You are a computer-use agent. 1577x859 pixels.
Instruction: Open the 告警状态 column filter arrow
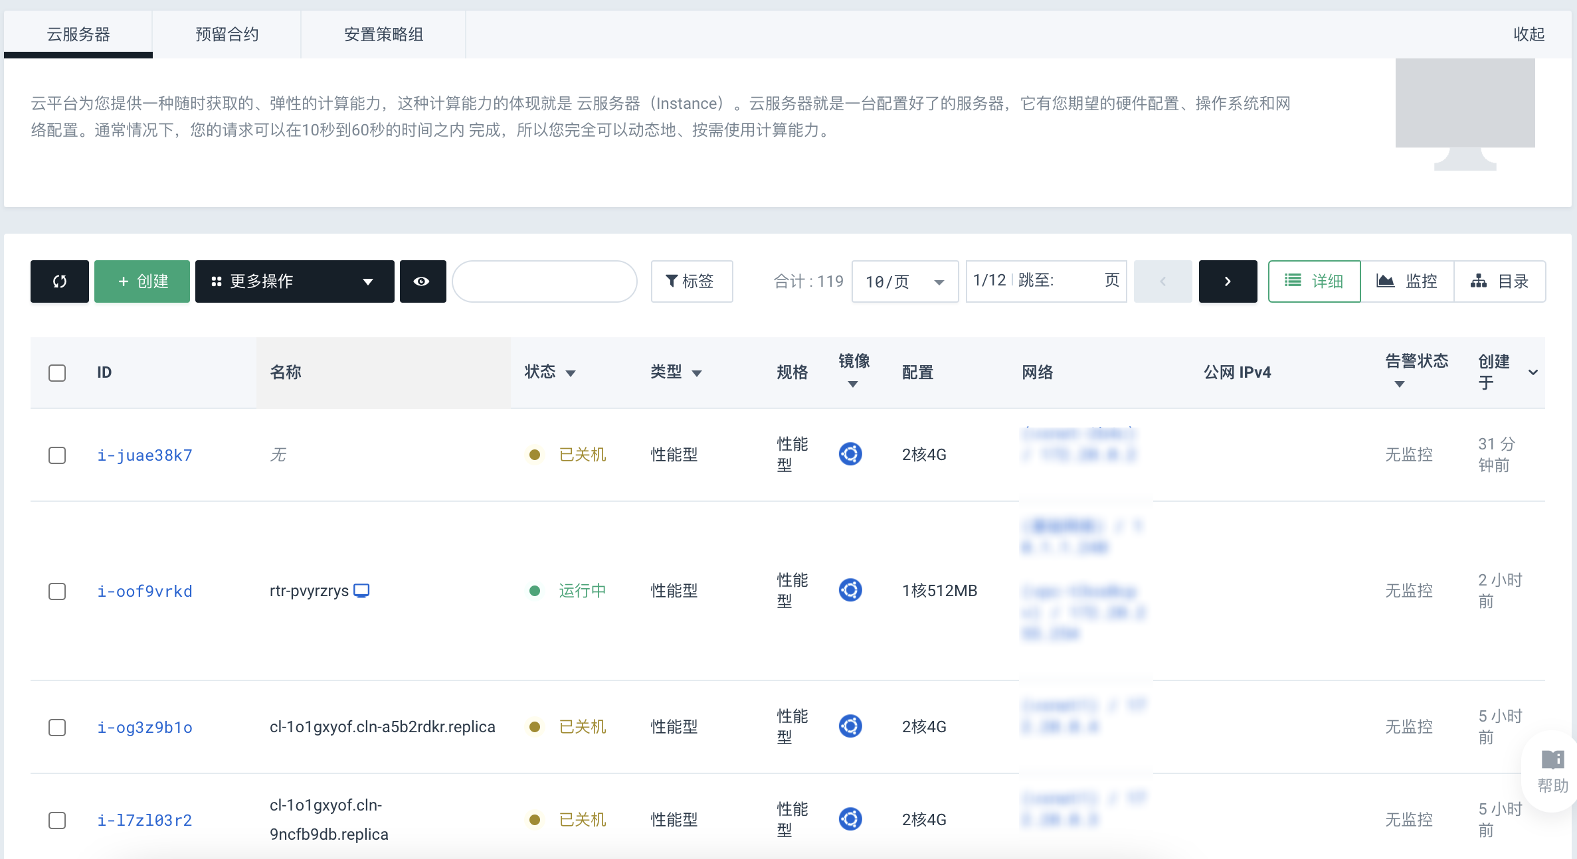click(x=1400, y=384)
